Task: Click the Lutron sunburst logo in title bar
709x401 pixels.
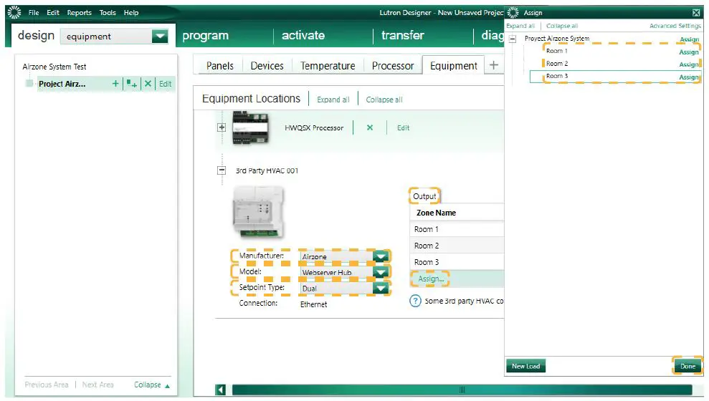Action: (14, 12)
